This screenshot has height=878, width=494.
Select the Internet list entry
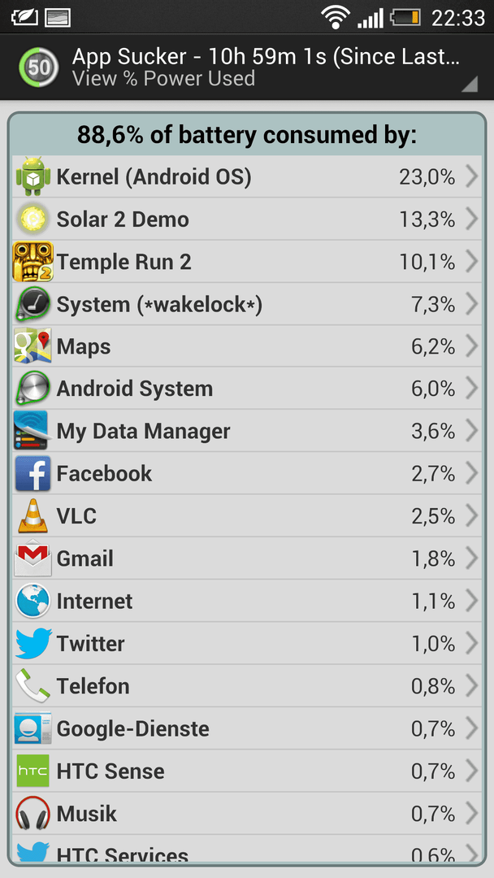[x=247, y=601]
